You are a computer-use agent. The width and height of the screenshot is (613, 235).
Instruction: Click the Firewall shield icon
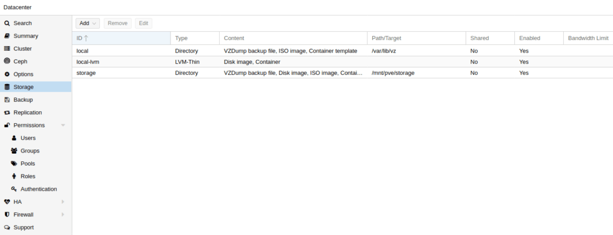coord(7,215)
